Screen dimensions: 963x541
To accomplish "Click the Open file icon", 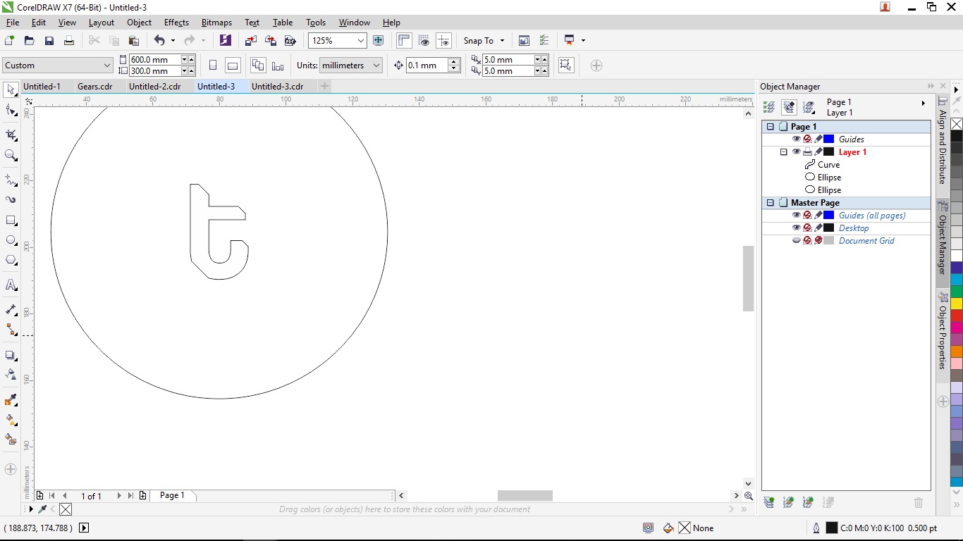I will tap(30, 41).
